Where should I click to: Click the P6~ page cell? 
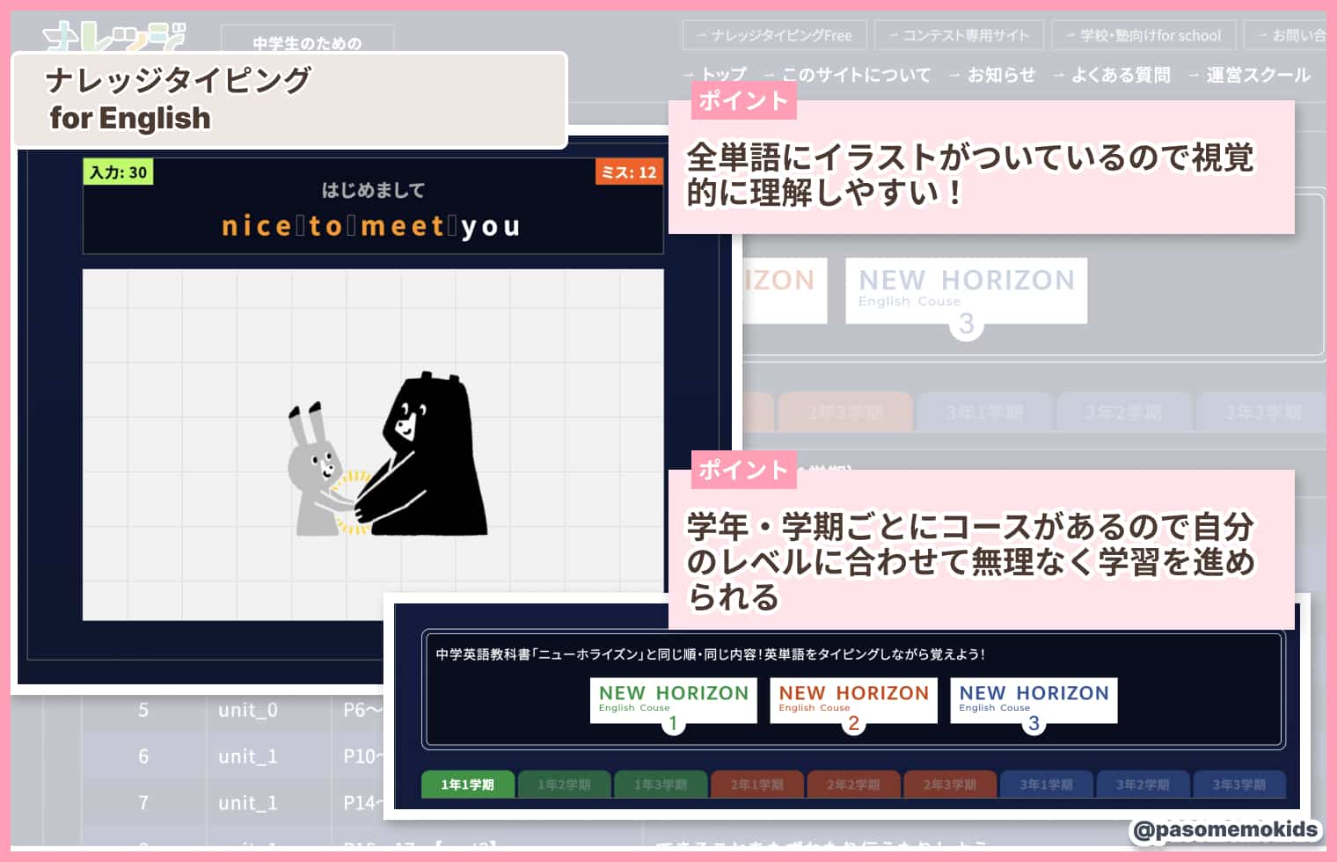click(x=362, y=710)
